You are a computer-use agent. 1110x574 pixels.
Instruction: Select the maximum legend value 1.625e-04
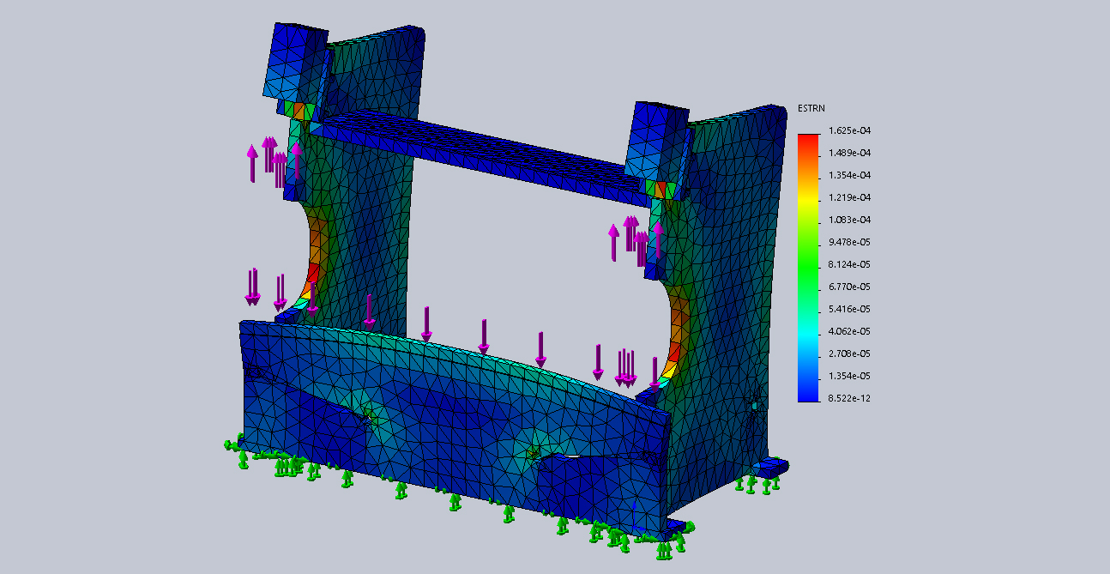point(848,131)
